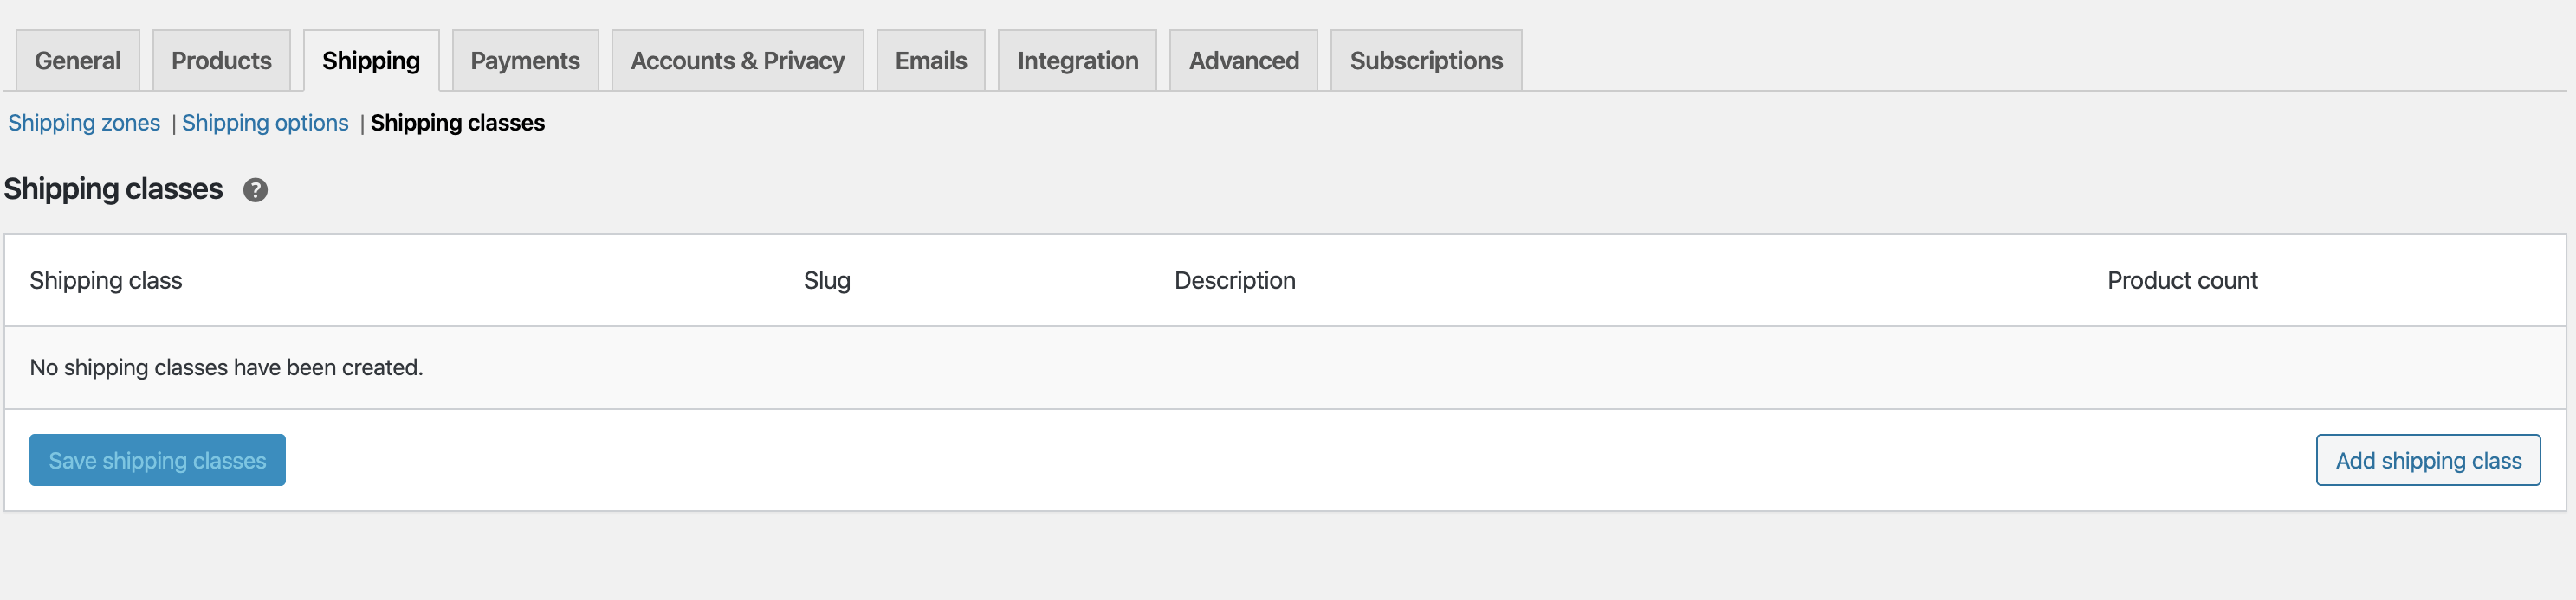Switch to the Emails tab
The image size is (2576, 600).
[x=930, y=61]
